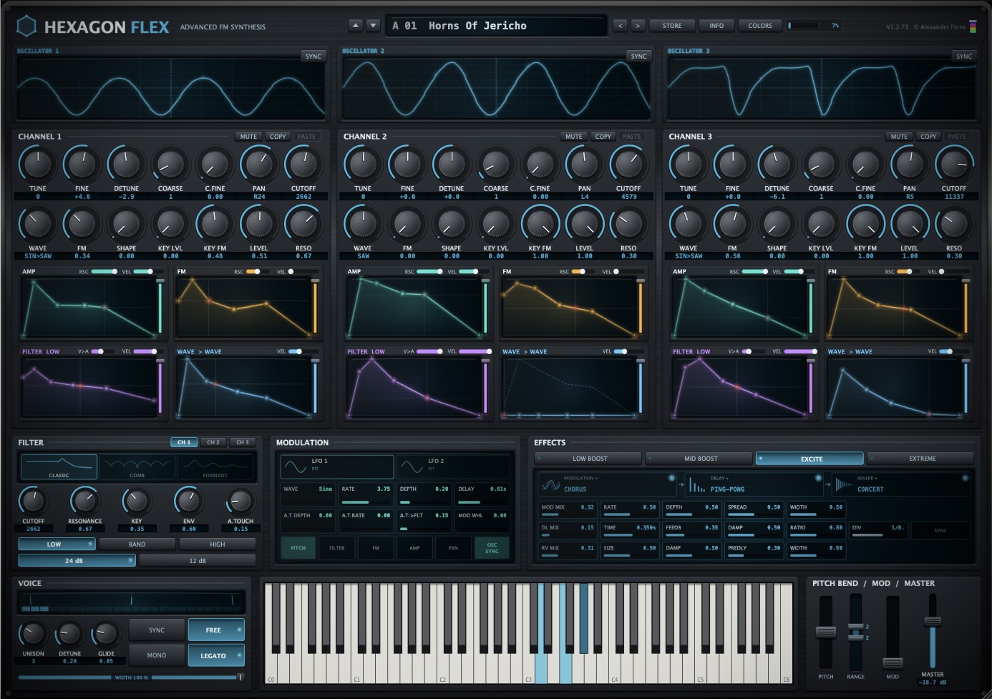Click the Channel 1 Cutoff knob
Image resolution: width=992 pixels, height=699 pixels.
point(303,164)
